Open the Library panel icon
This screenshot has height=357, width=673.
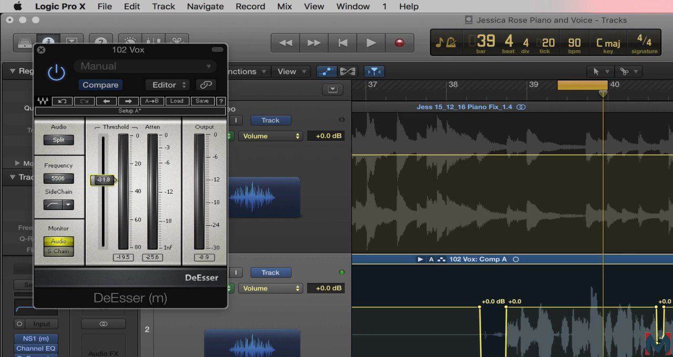tap(24, 43)
